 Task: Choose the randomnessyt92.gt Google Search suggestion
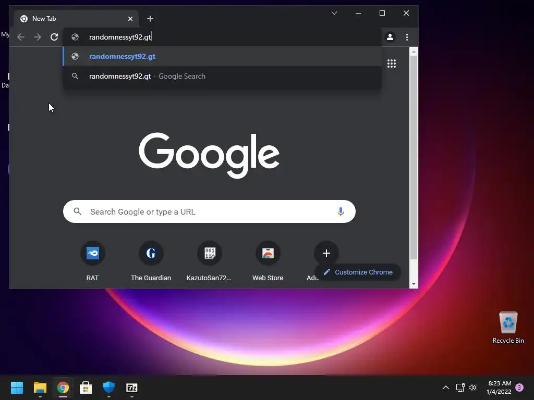222,76
